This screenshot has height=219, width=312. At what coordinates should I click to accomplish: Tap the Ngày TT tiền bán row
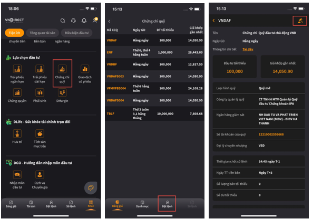259,173
